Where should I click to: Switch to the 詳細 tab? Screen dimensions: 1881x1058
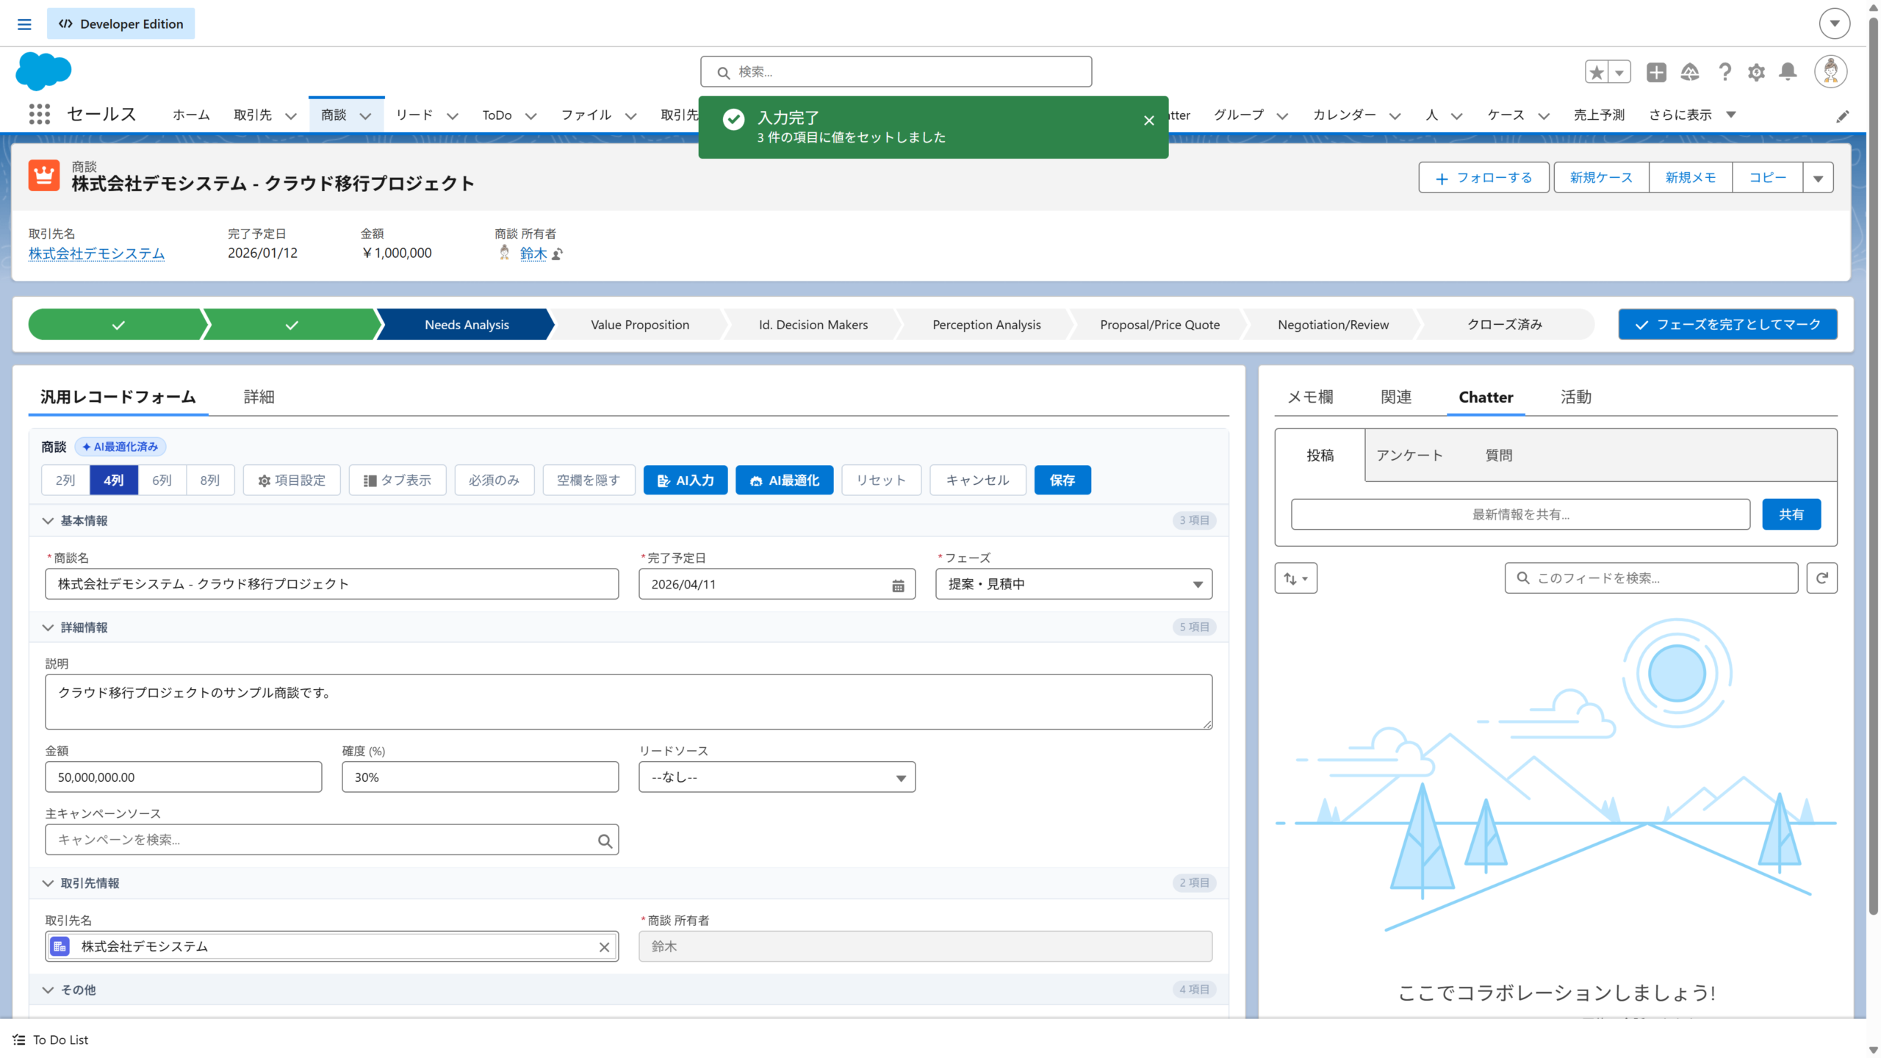pos(259,397)
